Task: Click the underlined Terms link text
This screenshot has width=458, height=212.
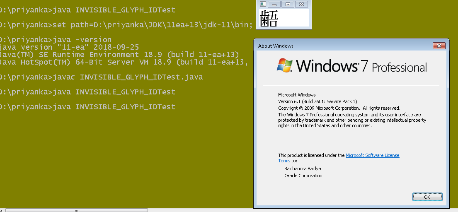Action: click(x=284, y=161)
